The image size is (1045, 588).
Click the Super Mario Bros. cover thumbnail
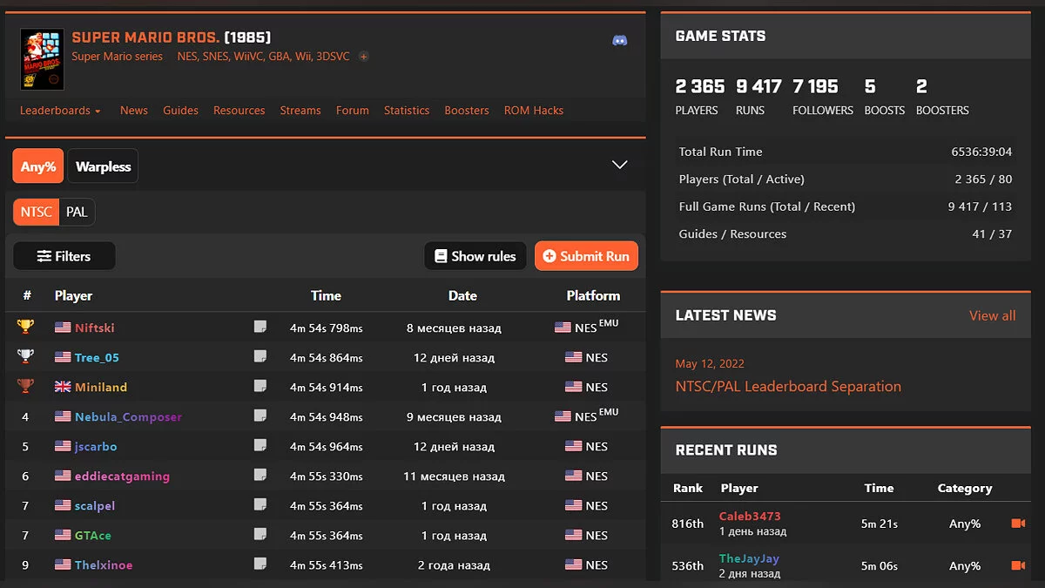point(42,59)
